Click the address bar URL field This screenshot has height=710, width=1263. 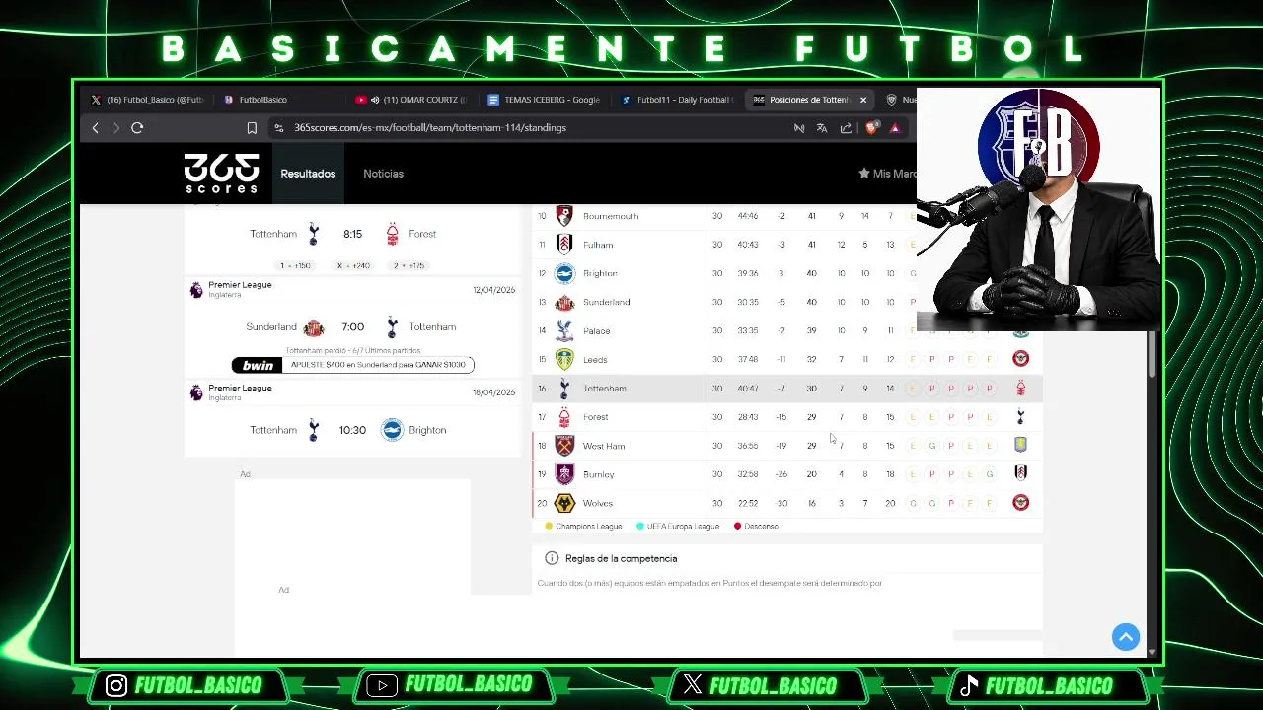coord(533,128)
